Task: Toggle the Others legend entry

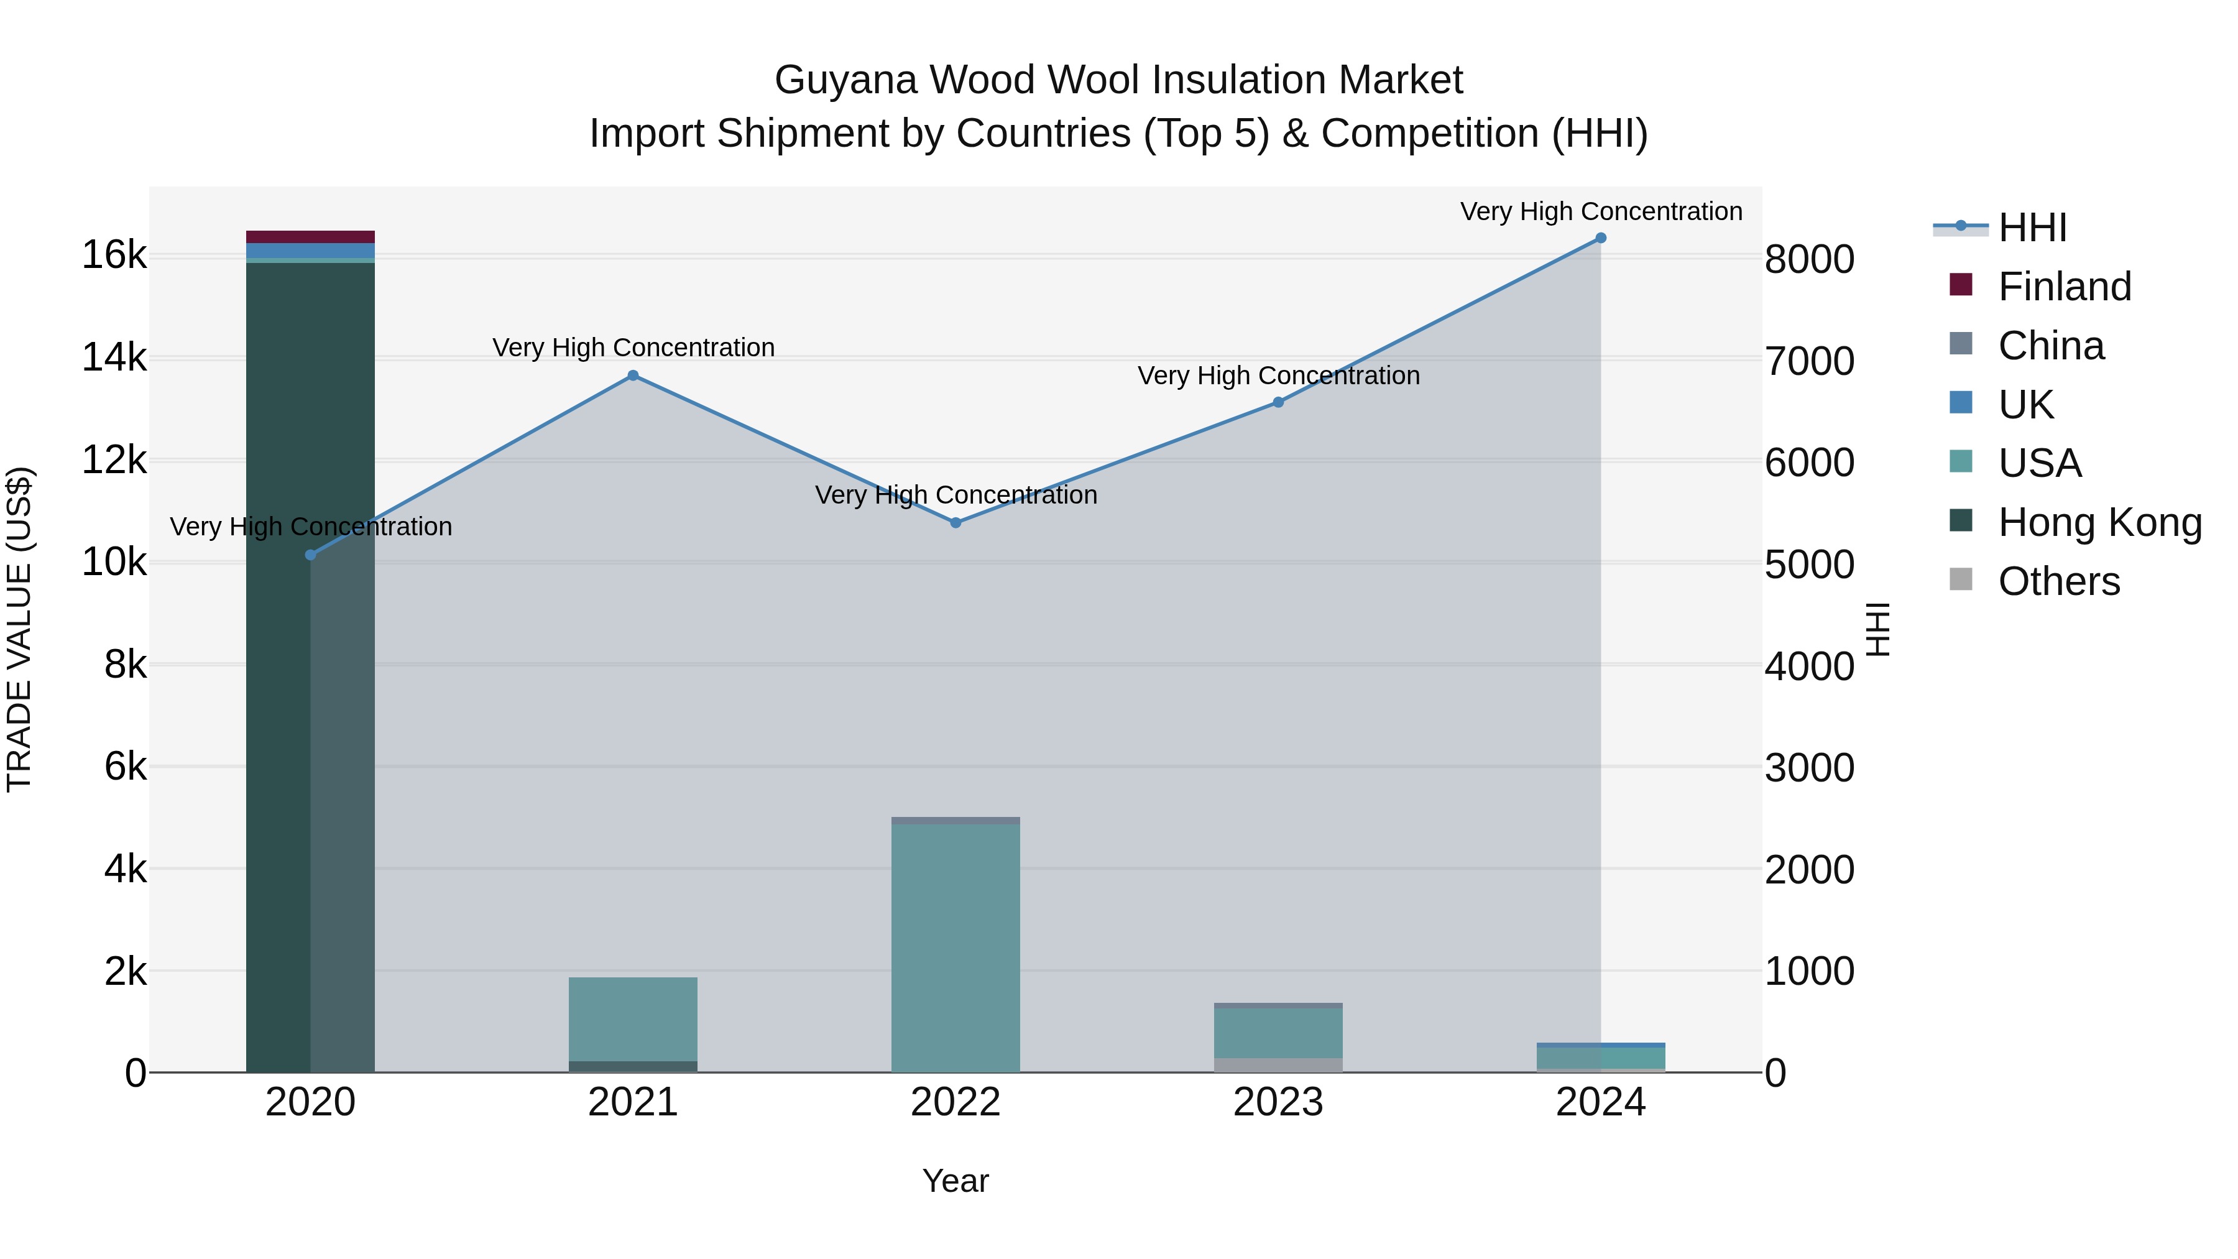Action: click(x=2034, y=581)
